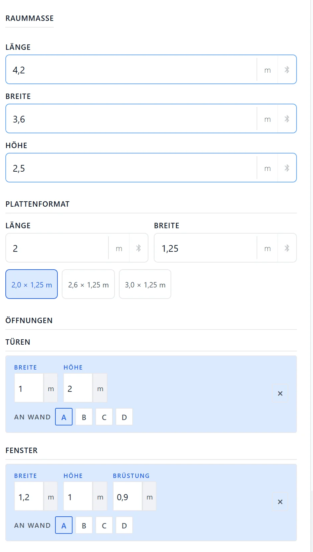Click the BRÜSTUNG label in window card

[x=131, y=476]
